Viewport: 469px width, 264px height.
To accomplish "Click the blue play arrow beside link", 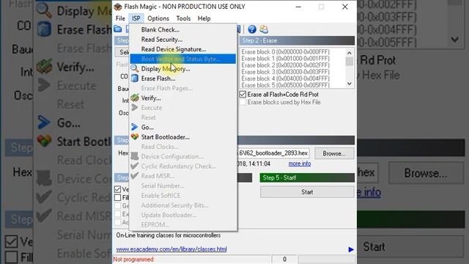I will pyautogui.click(x=351, y=249).
